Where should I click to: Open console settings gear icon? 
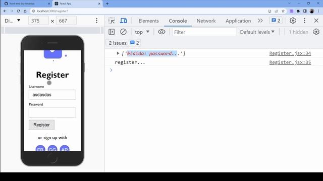point(316,32)
